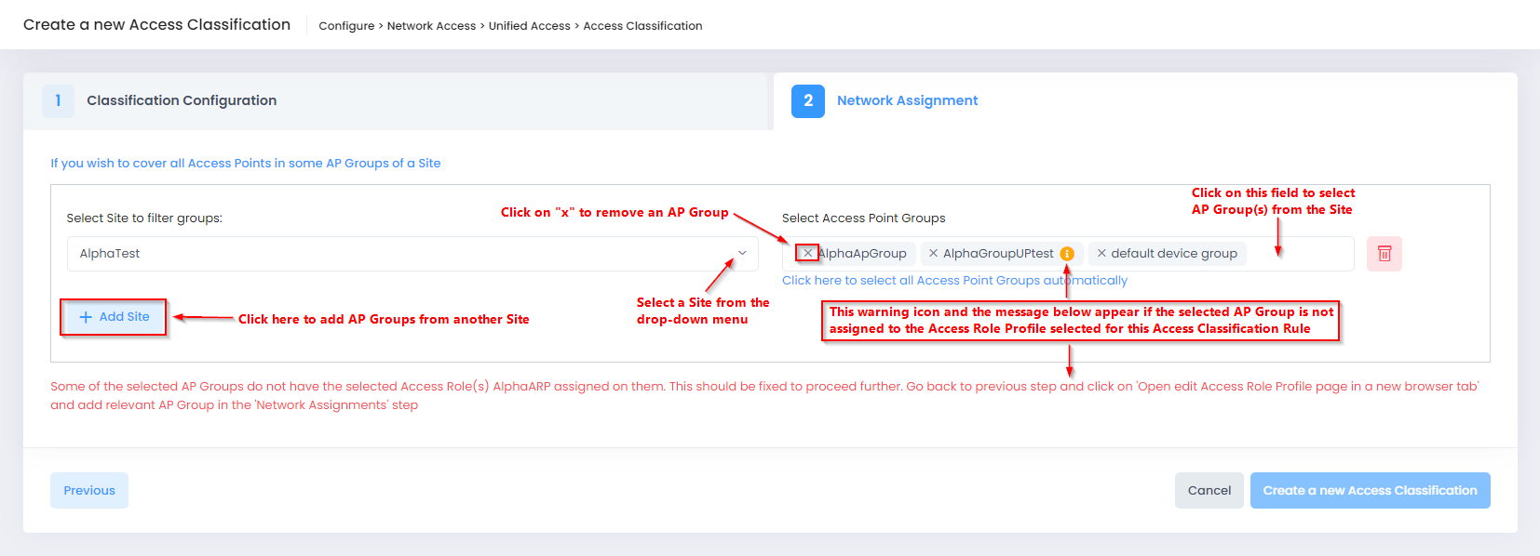Delete the site row with the trash icon
The image size is (1540, 556).
[1384, 254]
